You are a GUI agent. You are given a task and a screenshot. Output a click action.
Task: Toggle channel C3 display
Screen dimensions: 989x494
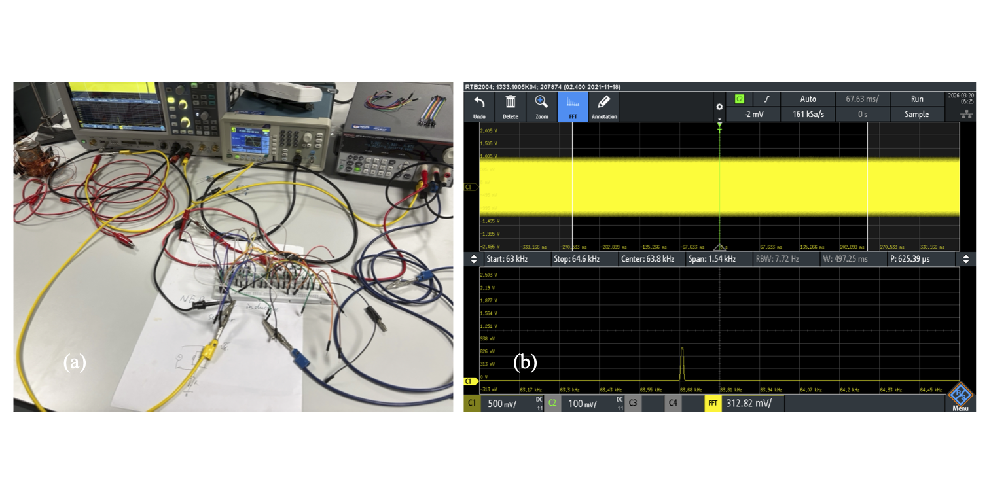point(633,404)
